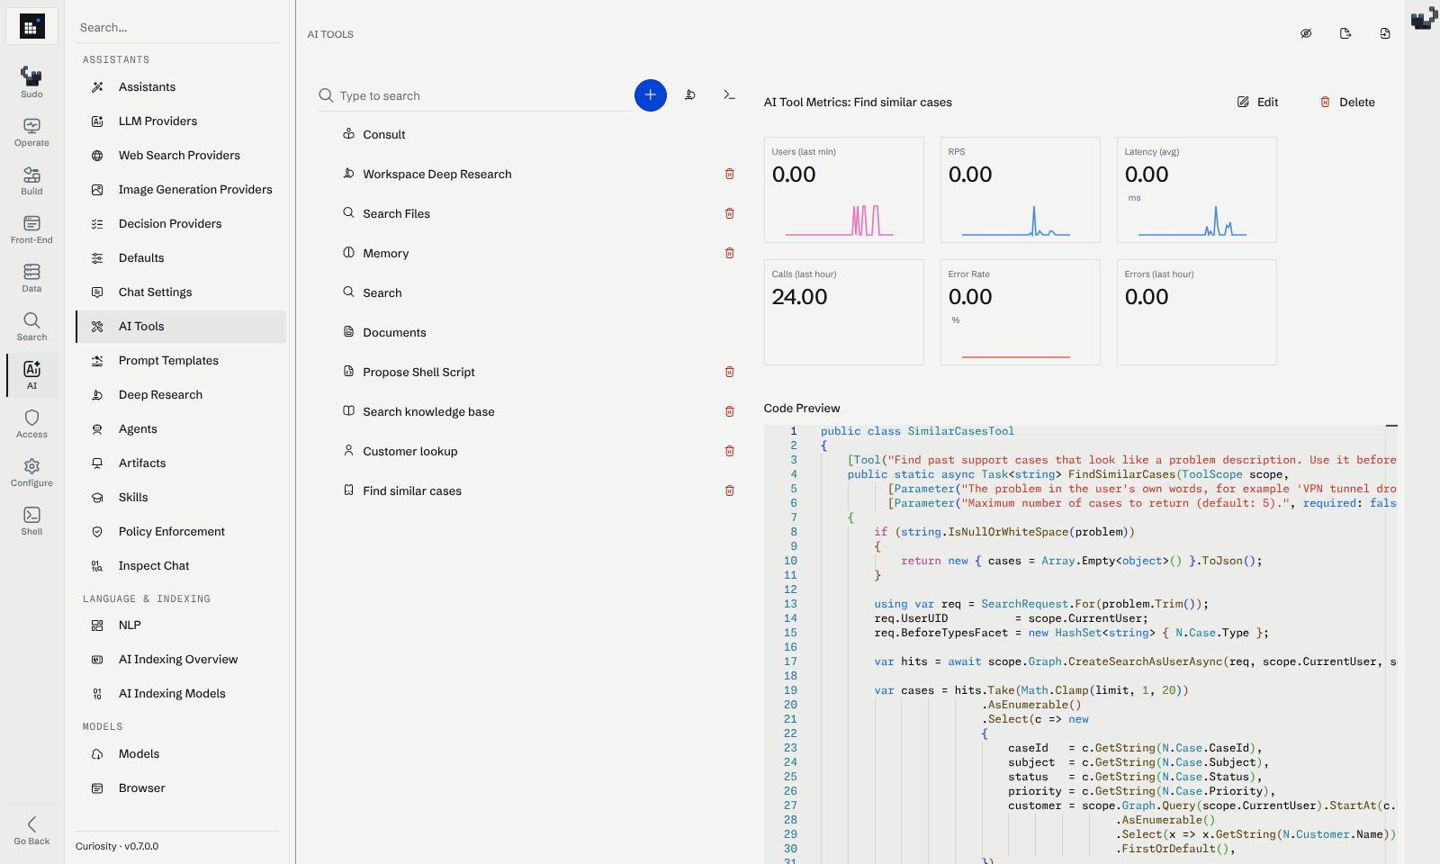1440x864 pixels.
Task: Open Sudo in the left rail
Action: (31, 82)
